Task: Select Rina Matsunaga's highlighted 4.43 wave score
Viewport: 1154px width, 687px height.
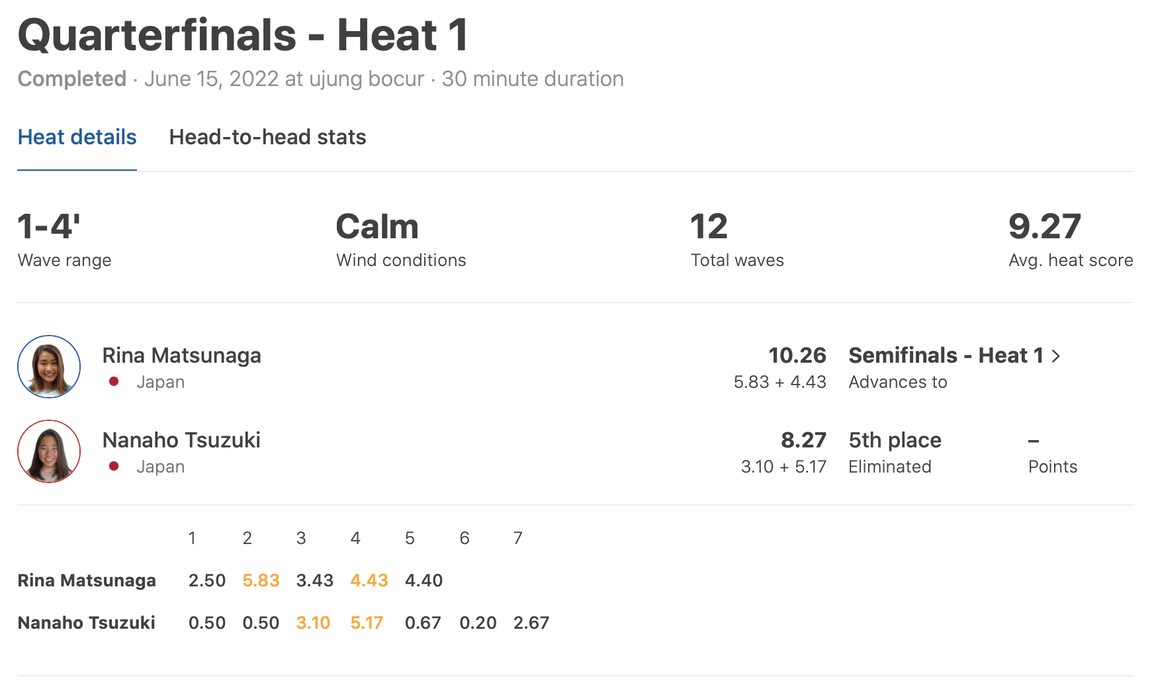Action: (369, 580)
